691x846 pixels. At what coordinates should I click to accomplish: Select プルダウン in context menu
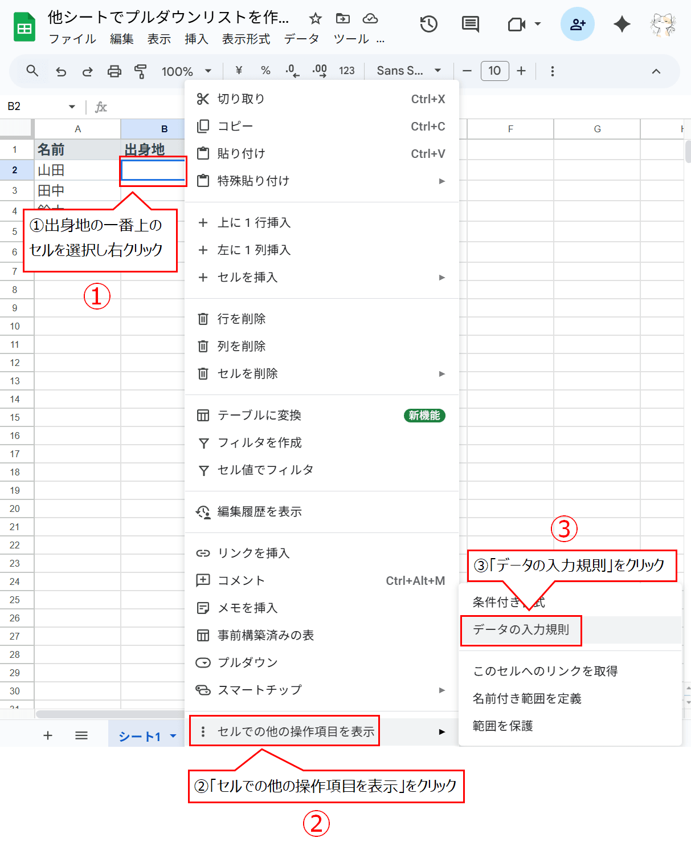click(247, 662)
